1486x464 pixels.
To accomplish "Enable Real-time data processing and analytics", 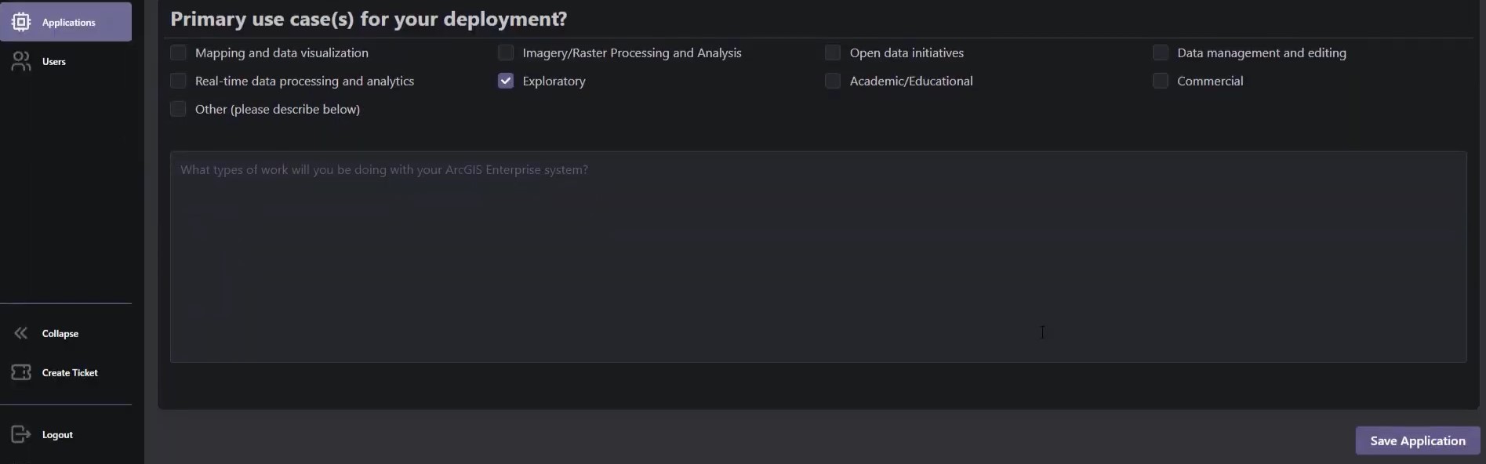I will coord(179,81).
